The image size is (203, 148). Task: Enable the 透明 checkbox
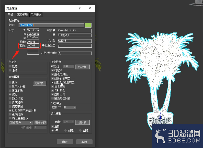point(10,82)
